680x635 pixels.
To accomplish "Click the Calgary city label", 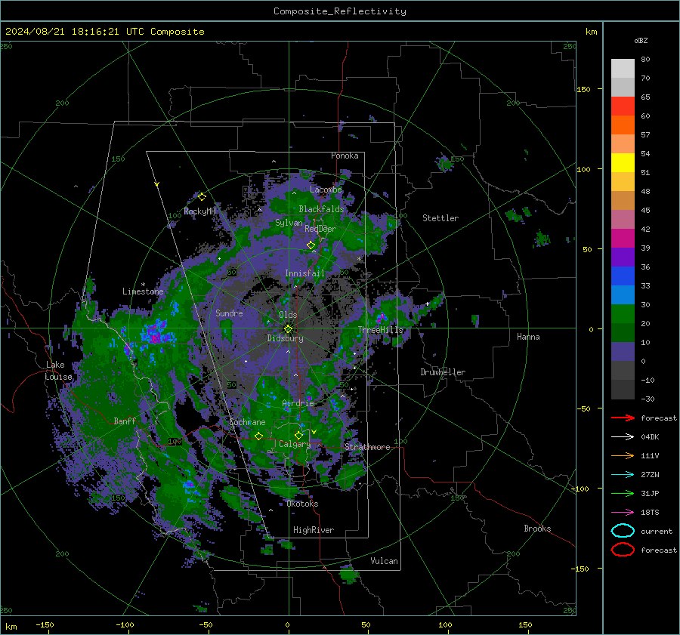I will tap(295, 444).
